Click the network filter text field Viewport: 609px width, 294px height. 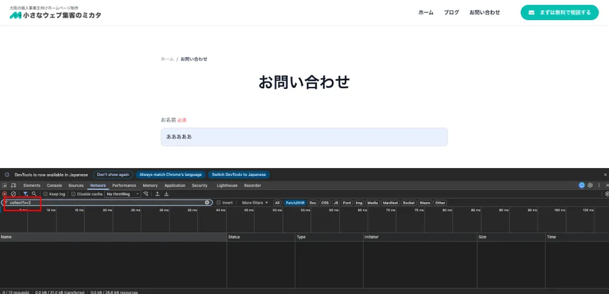pyautogui.click(x=107, y=202)
